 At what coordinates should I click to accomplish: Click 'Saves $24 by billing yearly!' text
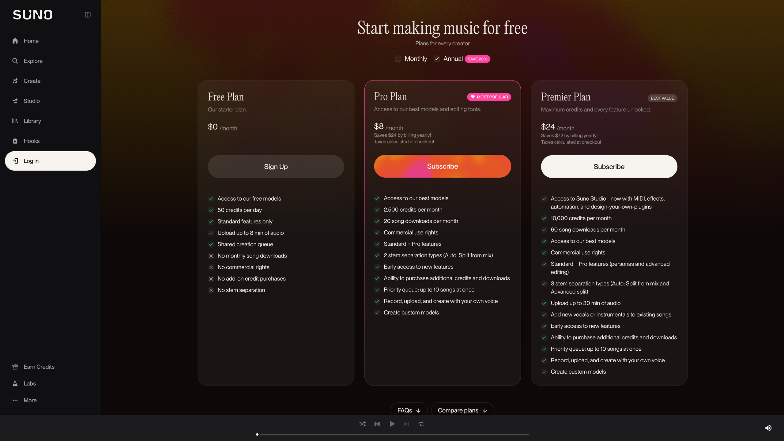pyautogui.click(x=402, y=135)
